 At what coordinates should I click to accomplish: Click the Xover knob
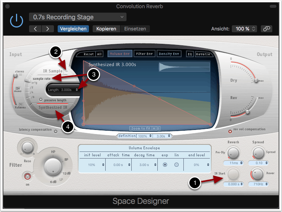[257, 174]
